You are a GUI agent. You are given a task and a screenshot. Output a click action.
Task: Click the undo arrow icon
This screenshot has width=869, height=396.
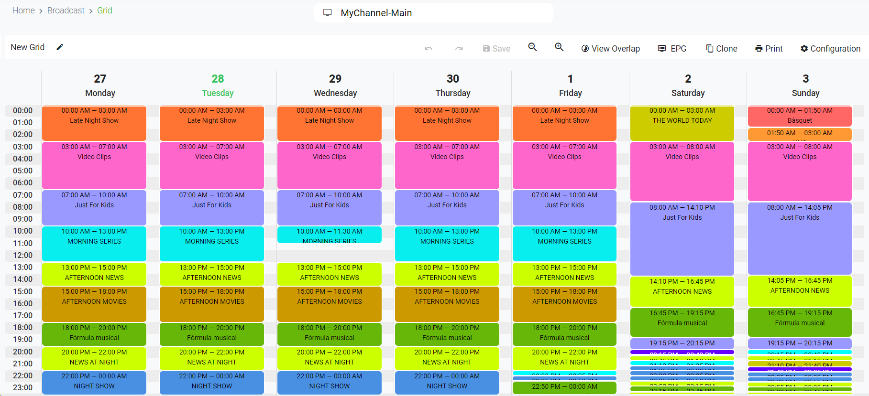click(x=429, y=48)
